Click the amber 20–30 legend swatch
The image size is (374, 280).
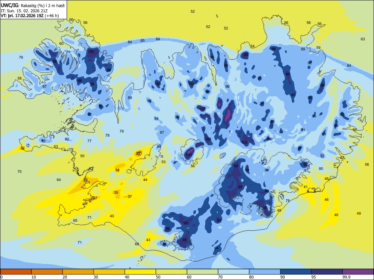[78, 272]
